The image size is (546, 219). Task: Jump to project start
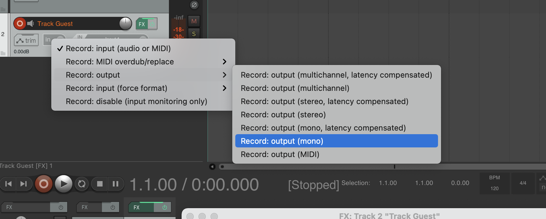[x=8, y=184]
